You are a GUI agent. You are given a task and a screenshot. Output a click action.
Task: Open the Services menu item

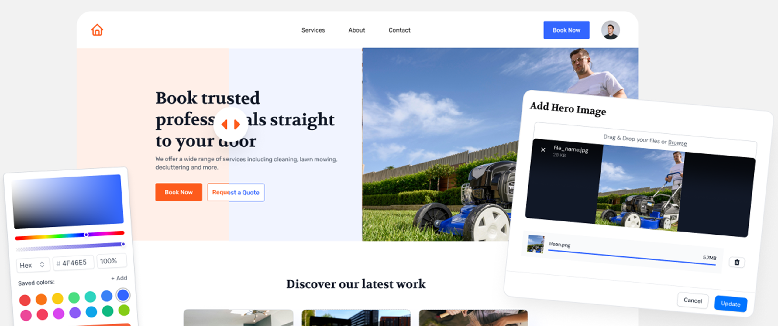pyautogui.click(x=313, y=30)
